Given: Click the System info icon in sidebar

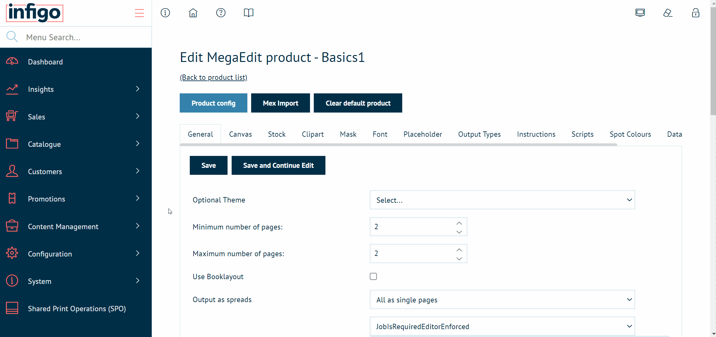Looking at the screenshot, I should [x=12, y=281].
